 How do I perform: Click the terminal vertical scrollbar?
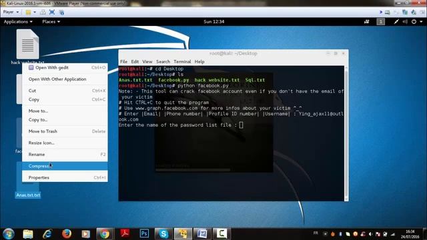[346, 133]
